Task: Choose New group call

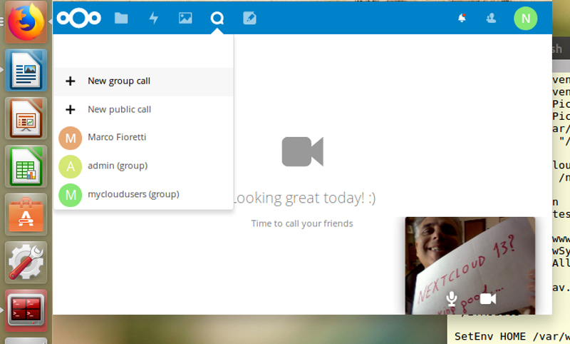Action: (x=119, y=81)
